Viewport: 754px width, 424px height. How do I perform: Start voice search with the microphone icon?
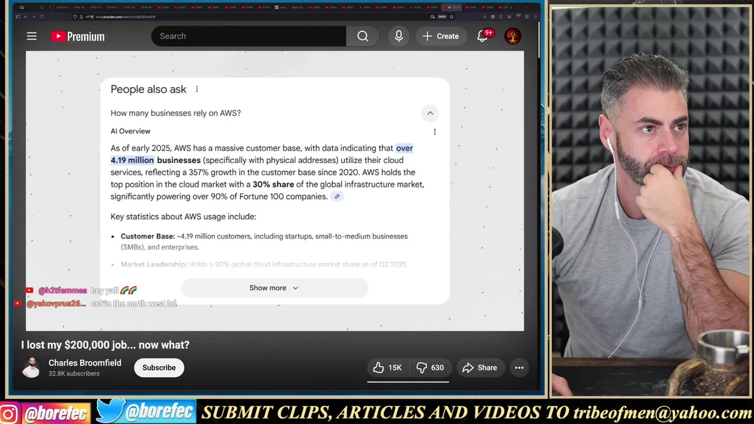click(399, 36)
